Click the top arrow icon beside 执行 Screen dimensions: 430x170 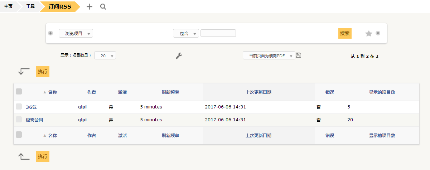(x=24, y=71)
